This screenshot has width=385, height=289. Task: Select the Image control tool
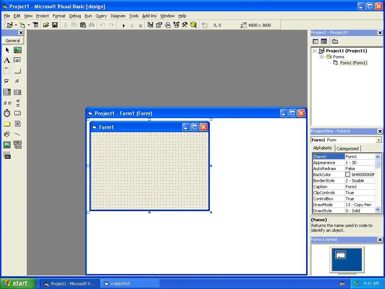[x=7, y=145]
